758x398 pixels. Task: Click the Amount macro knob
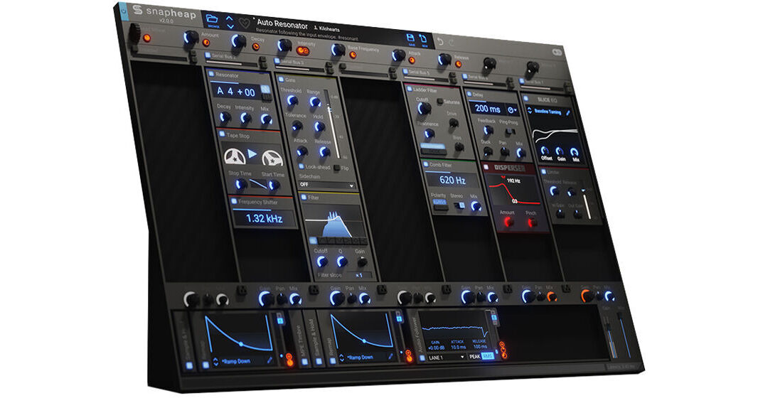(x=191, y=38)
